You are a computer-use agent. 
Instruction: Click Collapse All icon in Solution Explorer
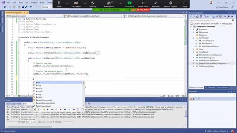pyautogui.click(x=217, y=17)
